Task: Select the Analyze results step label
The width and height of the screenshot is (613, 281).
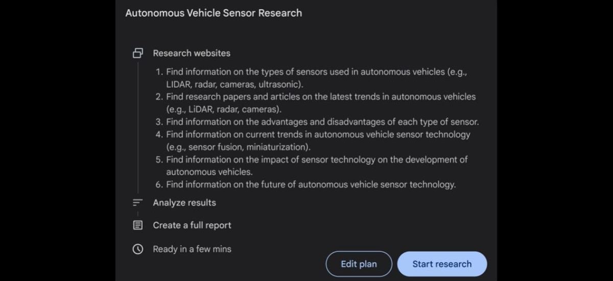Action: pos(184,203)
